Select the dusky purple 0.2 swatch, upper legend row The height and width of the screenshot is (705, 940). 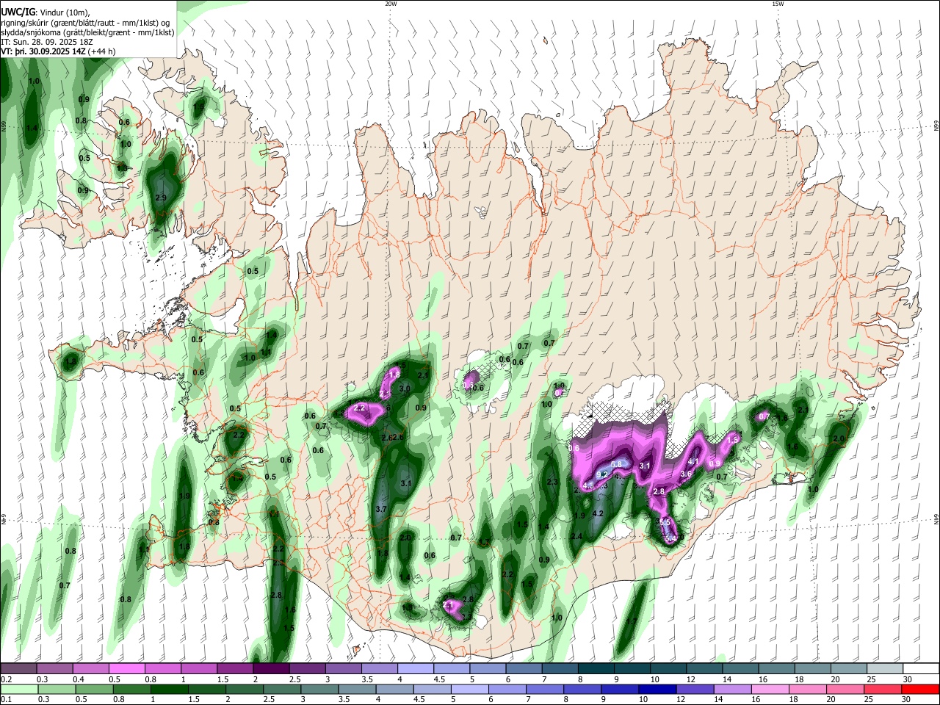pyautogui.click(x=19, y=669)
